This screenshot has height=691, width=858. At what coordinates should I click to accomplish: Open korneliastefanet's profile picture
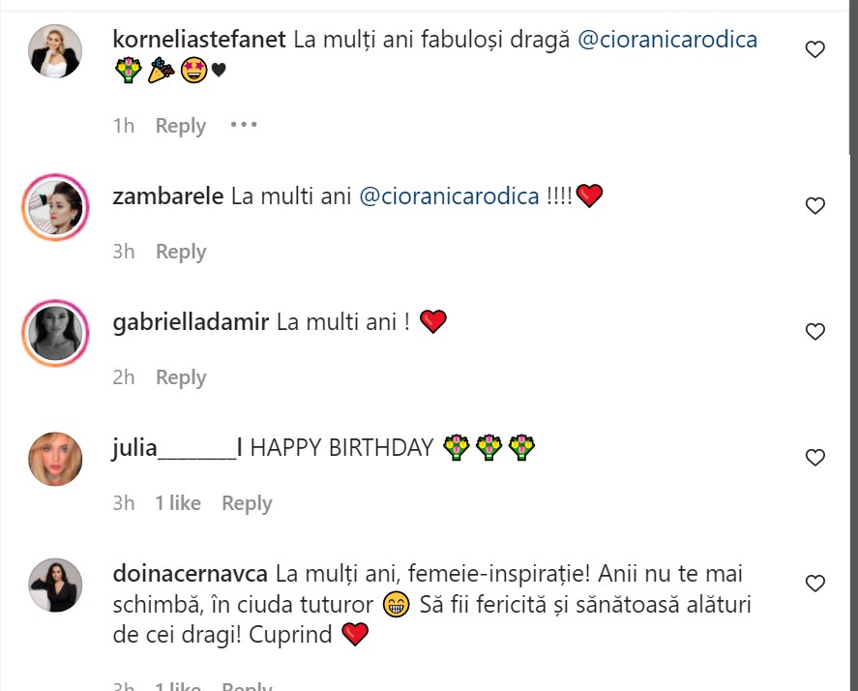pyautogui.click(x=55, y=51)
